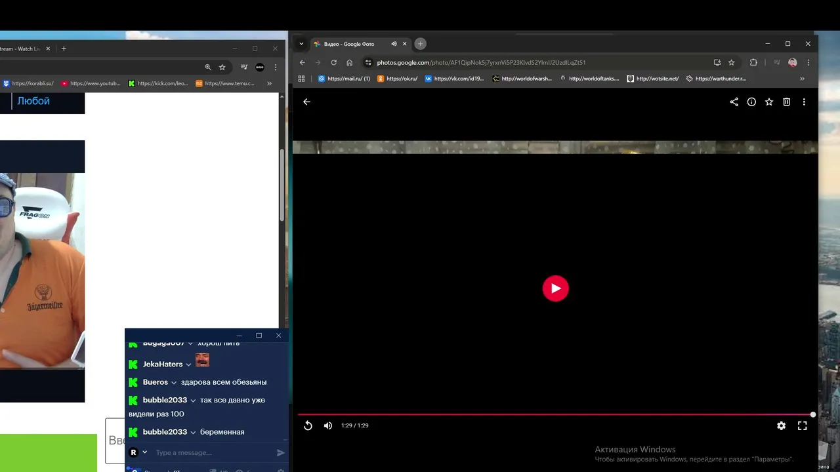Close the 'Видео - Google Фото' tab

point(404,44)
